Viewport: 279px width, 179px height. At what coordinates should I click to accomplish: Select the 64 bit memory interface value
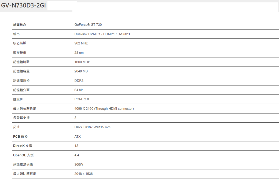point(78,90)
